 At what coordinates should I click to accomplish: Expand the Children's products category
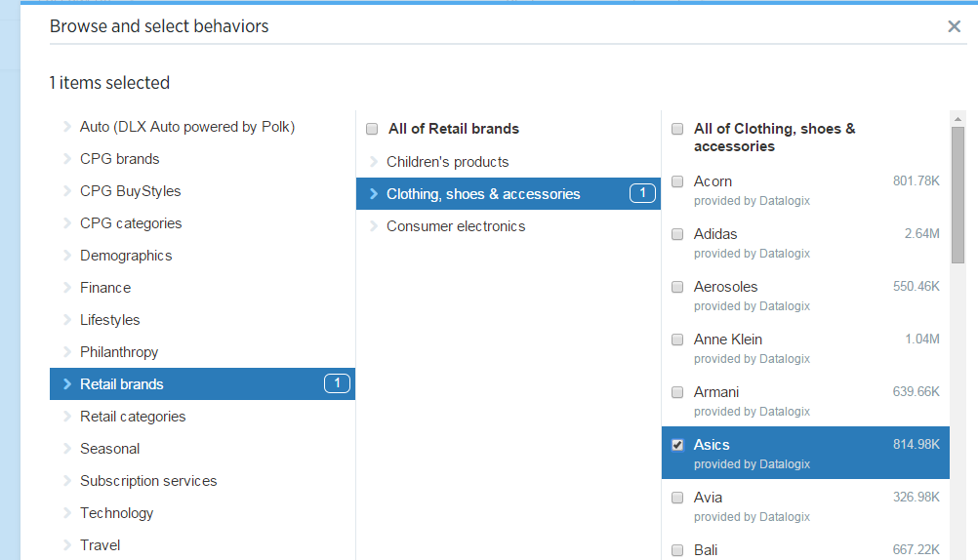coord(447,162)
